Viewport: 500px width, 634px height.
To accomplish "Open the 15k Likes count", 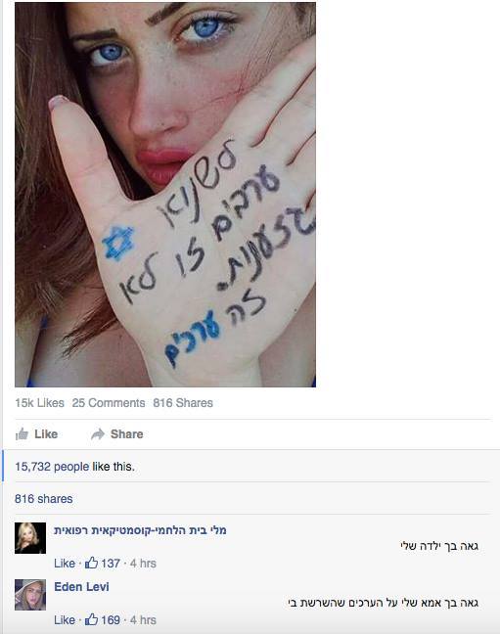I will 40,403.
